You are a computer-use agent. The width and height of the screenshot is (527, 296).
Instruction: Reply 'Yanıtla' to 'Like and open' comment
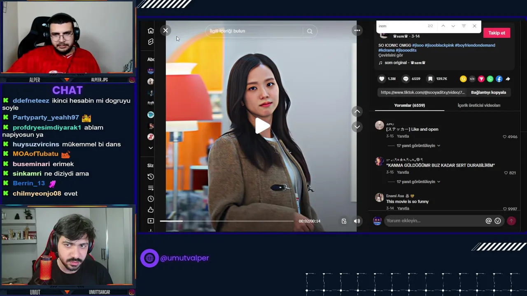[403, 136]
